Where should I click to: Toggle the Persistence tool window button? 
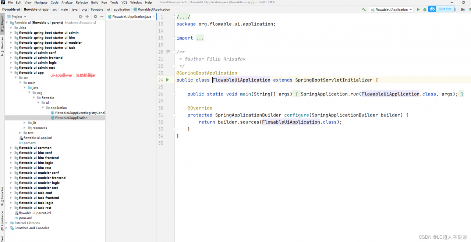click(2, 220)
